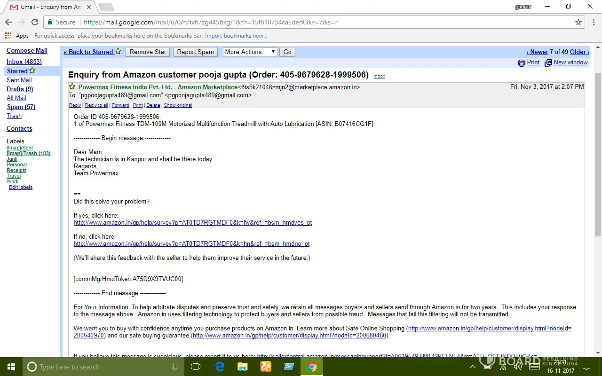Viewport: 602px width, 376px height.
Task: Open the [Imap]/Trash (183) label
Action: 28,153
